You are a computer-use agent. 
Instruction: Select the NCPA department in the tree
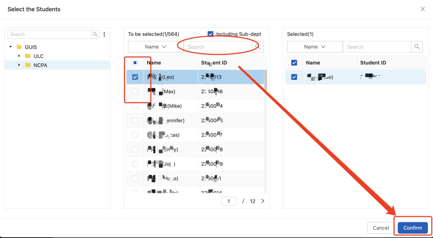[40, 65]
